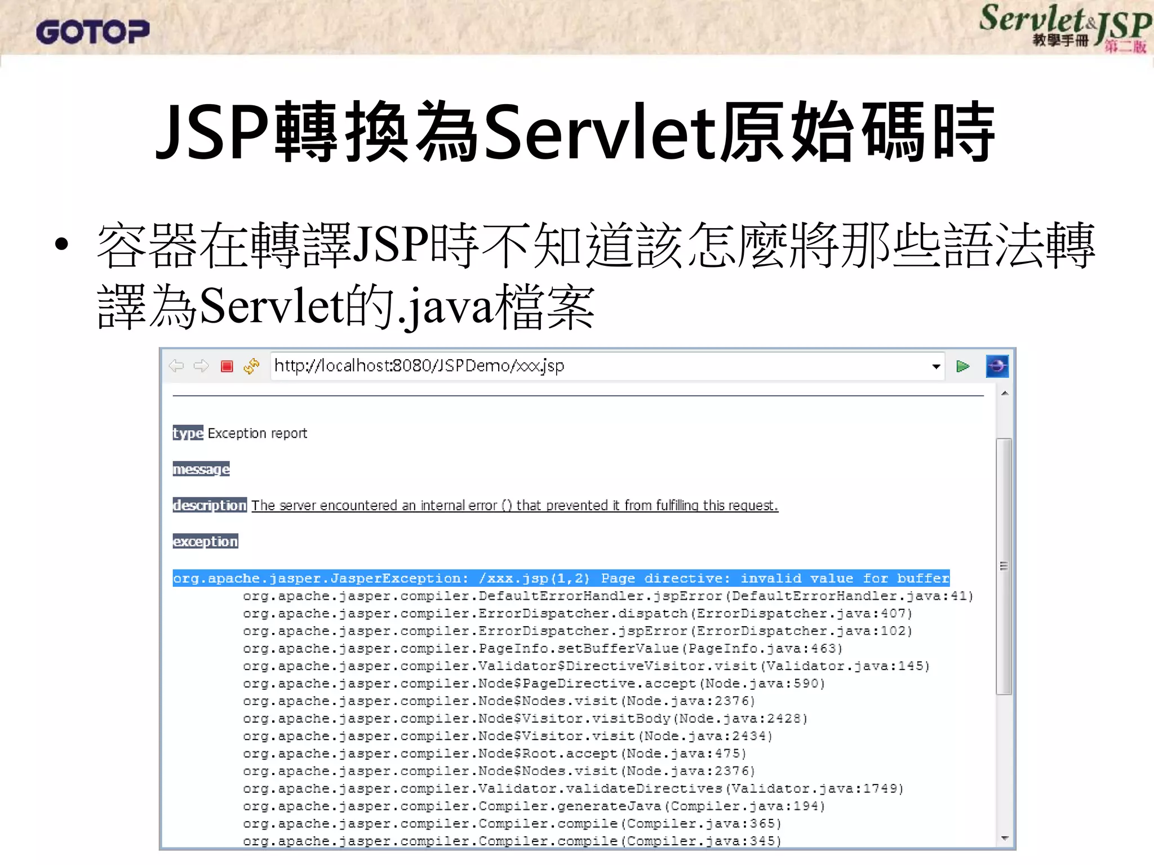1154x865 pixels.
Task: Click the GOTOP logo
Action: [x=93, y=32]
